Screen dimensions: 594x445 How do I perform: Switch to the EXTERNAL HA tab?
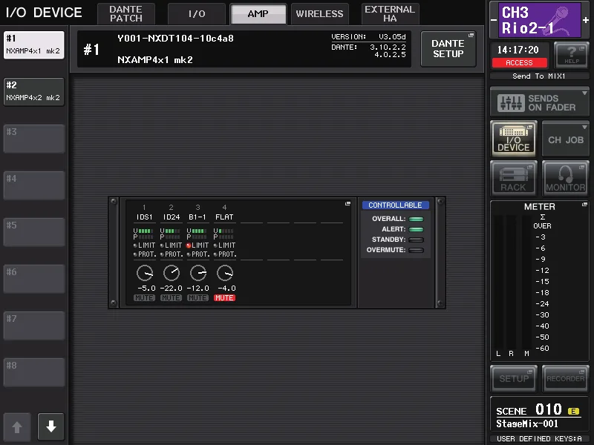pyautogui.click(x=390, y=13)
